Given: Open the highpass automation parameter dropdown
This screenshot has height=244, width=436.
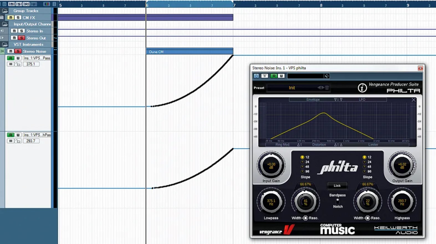Looking at the screenshot, I should (x=37, y=135).
